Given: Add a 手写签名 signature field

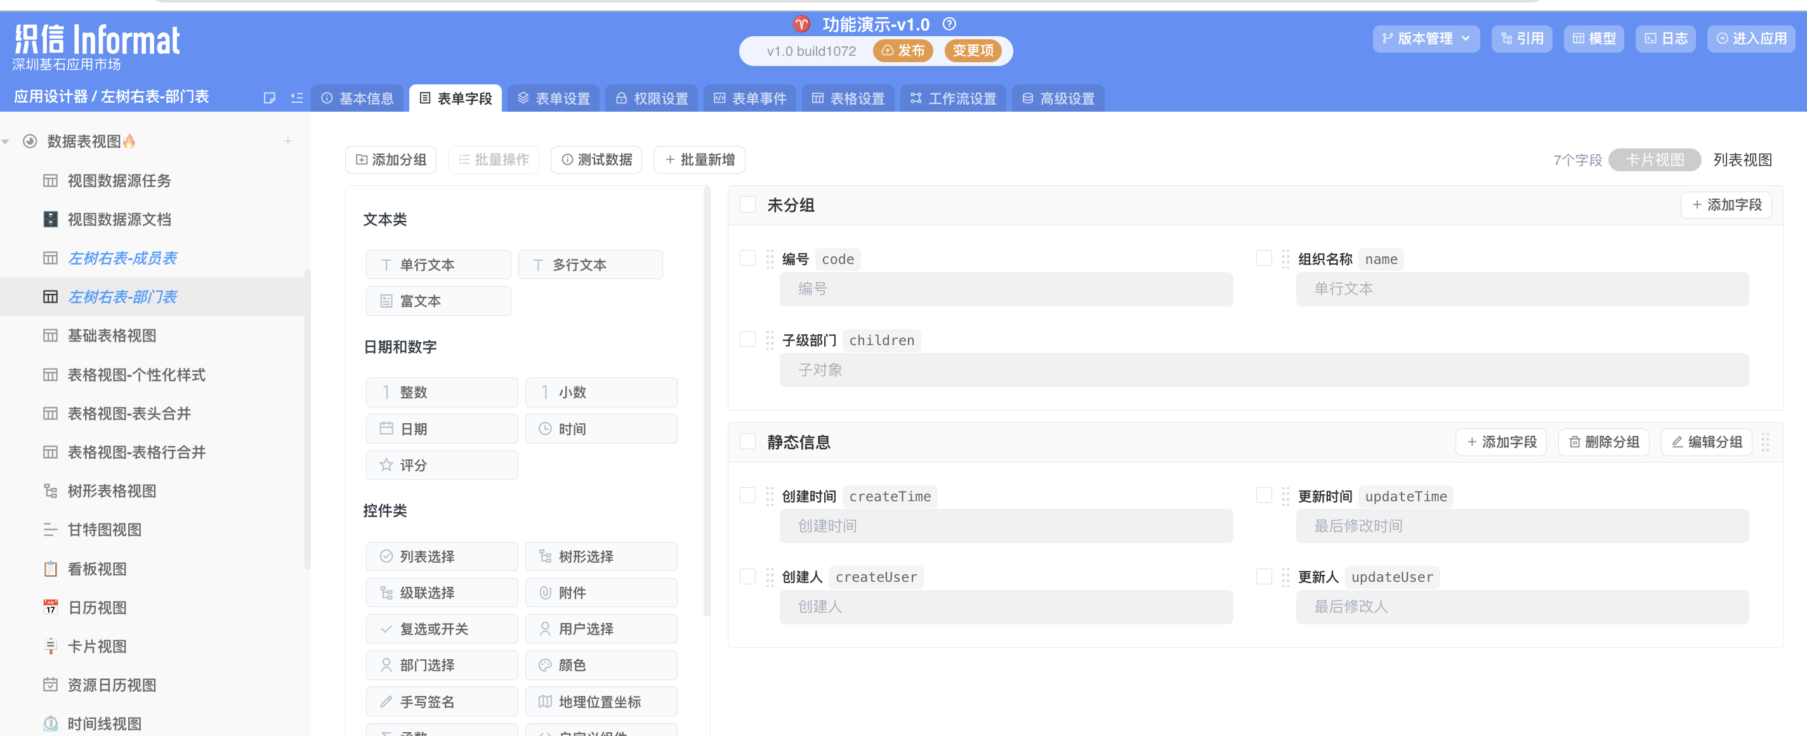Looking at the screenshot, I should pyautogui.click(x=441, y=701).
